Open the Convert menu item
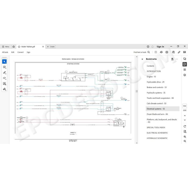 click(20, 52)
